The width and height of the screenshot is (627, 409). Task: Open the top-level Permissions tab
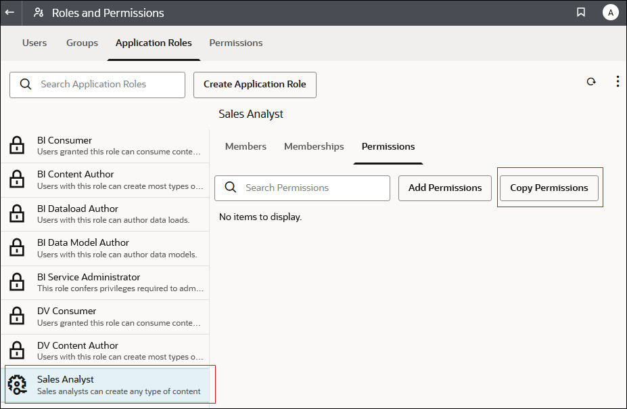coord(235,43)
